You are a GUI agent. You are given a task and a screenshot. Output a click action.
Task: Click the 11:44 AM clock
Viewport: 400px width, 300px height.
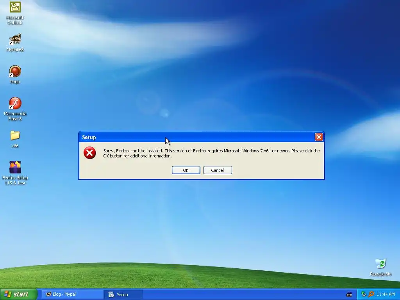tap(386, 295)
